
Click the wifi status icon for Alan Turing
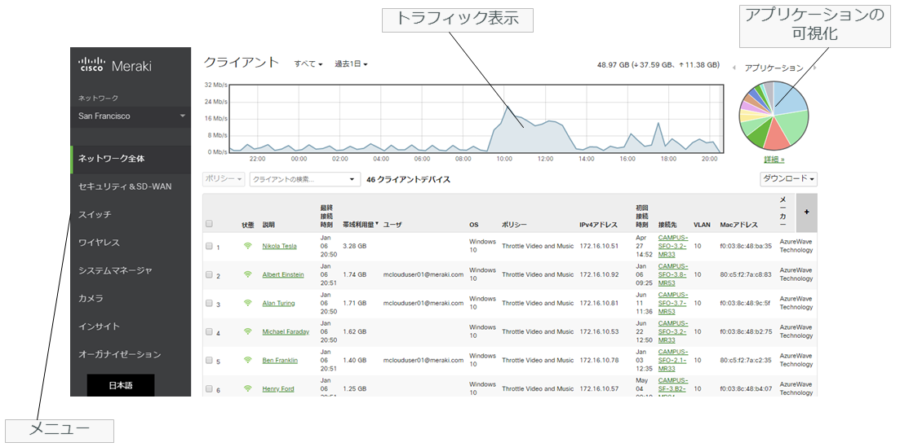(247, 303)
